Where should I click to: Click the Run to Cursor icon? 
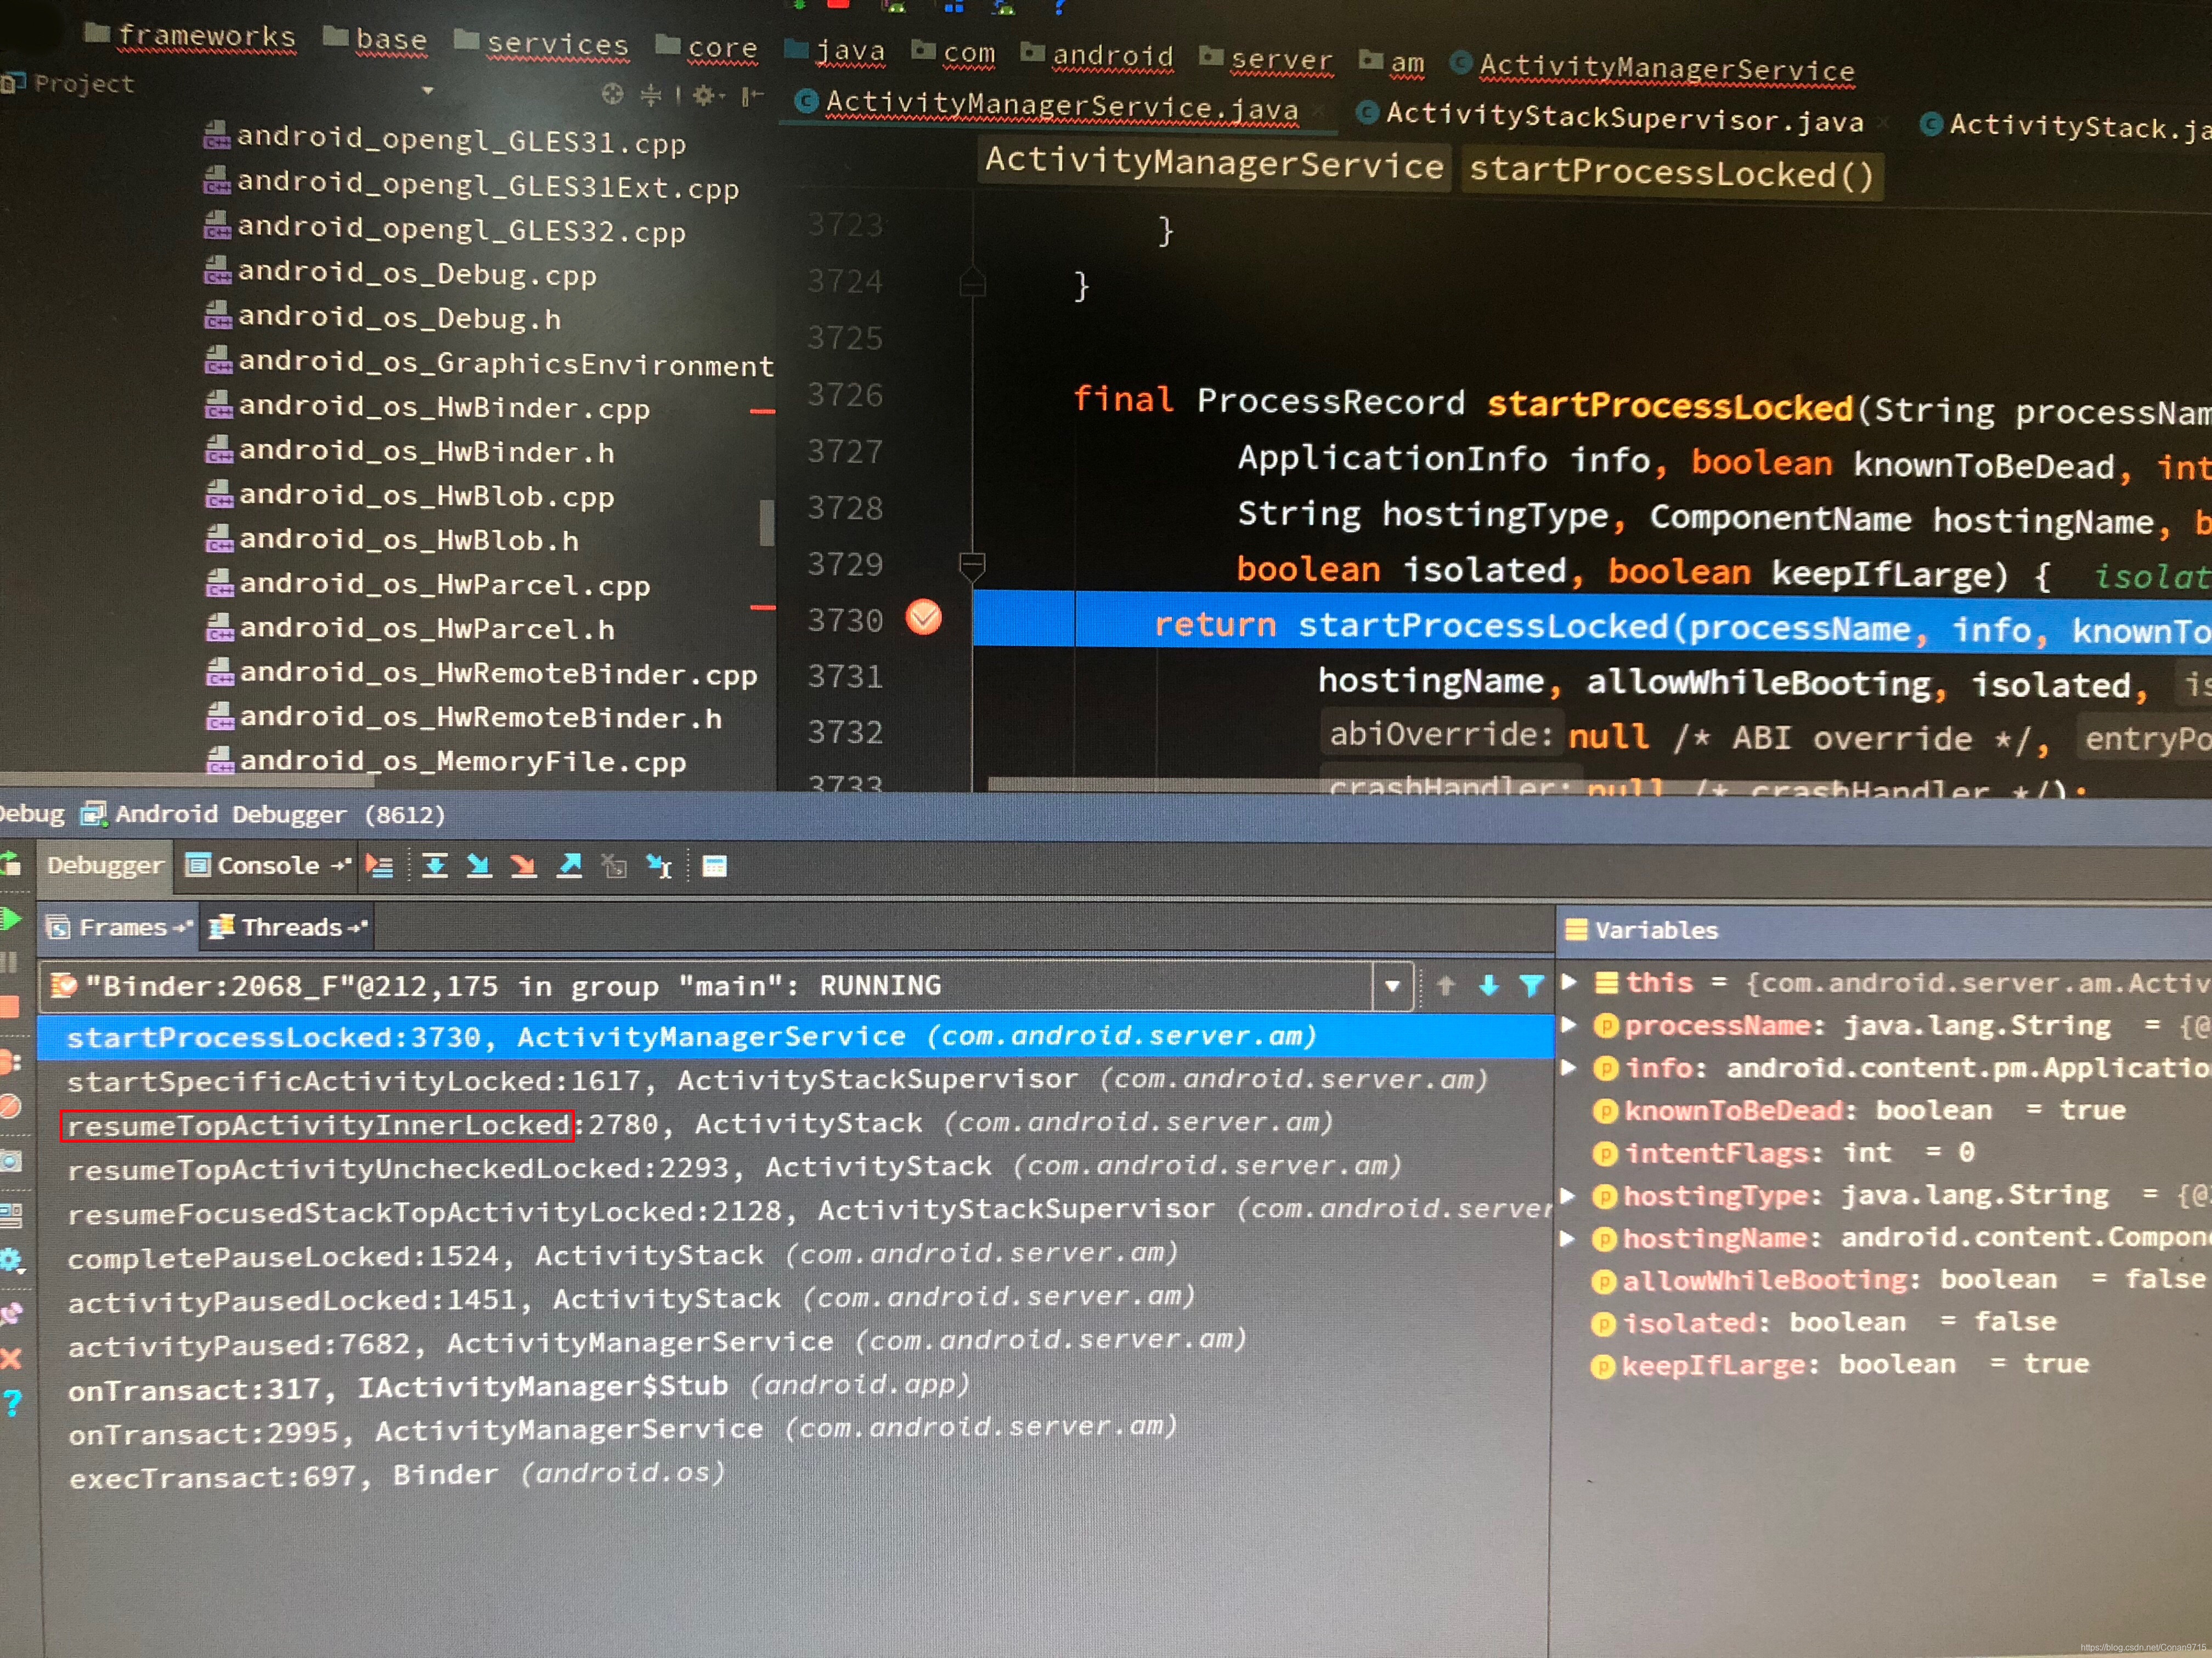(x=659, y=866)
